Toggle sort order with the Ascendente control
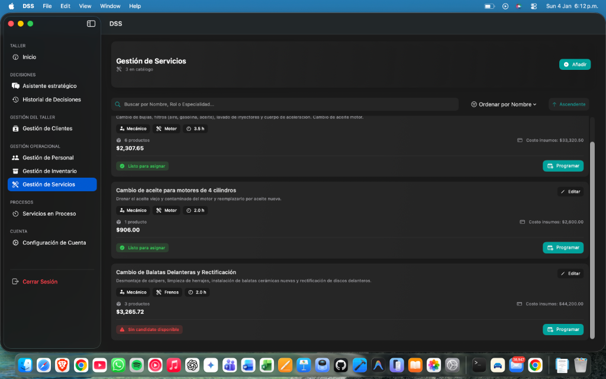The height and width of the screenshot is (379, 606). [x=568, y=104]
